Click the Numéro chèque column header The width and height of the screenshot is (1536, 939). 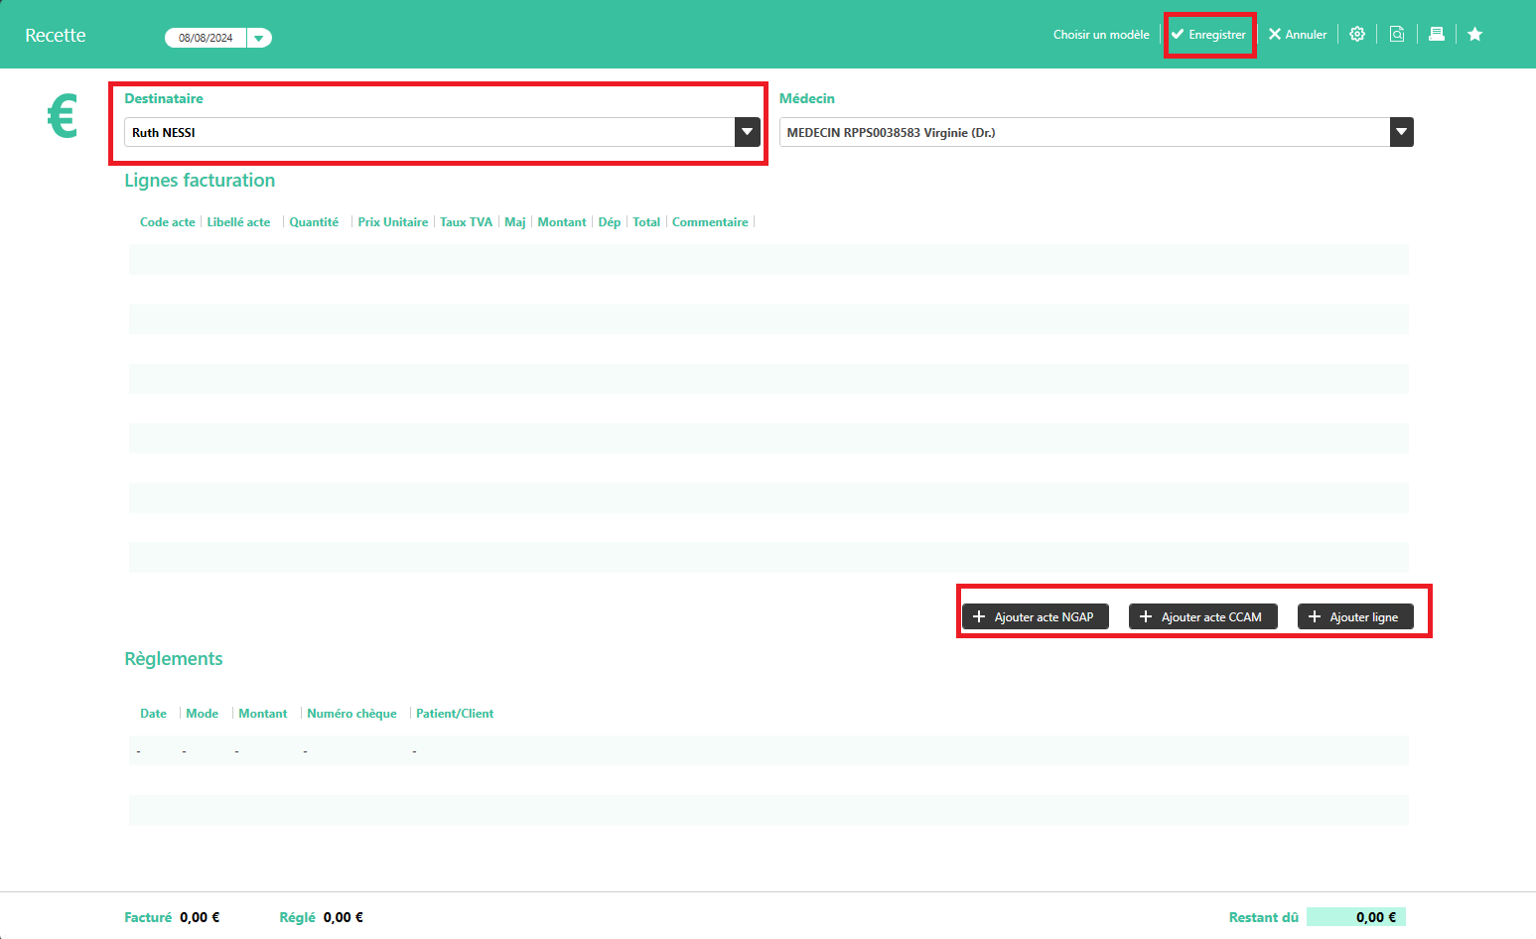click(x=351, y=714)
